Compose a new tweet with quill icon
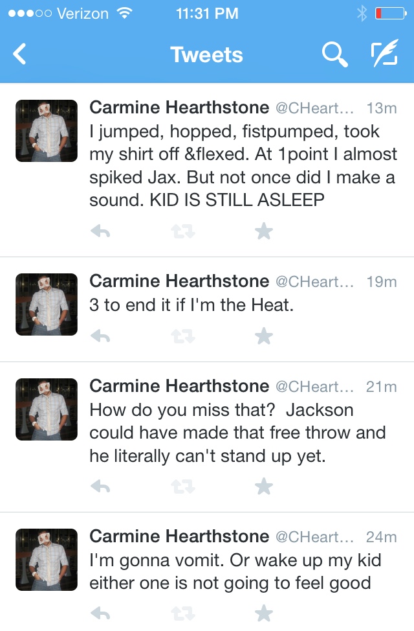Screen dimensions: 414x631 click(384, 54)
